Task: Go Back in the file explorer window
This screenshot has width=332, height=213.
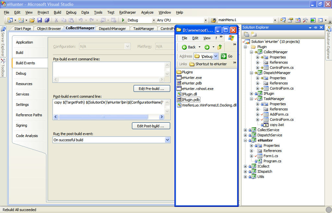Action: (x=189, y=47)
